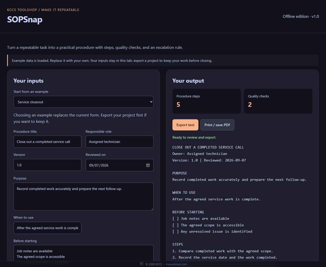Viewport: 326px width, 267px height.
Task: Open the mypueblopc.com footer link
Action: (176, 264)
